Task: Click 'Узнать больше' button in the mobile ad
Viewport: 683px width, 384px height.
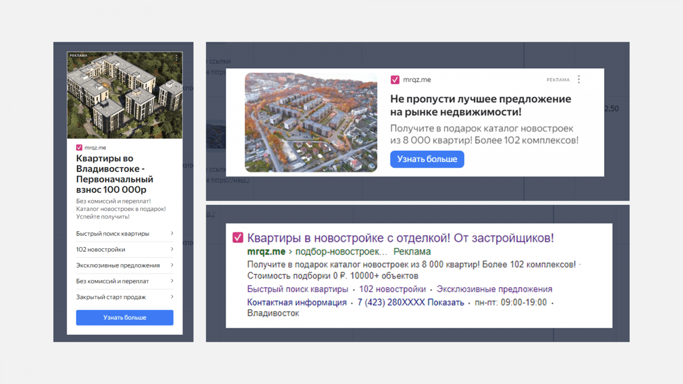Action: point(125,317)
